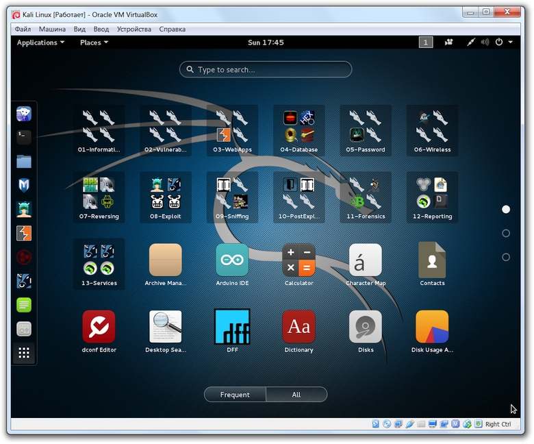Click the power icon in top bar

499,42
